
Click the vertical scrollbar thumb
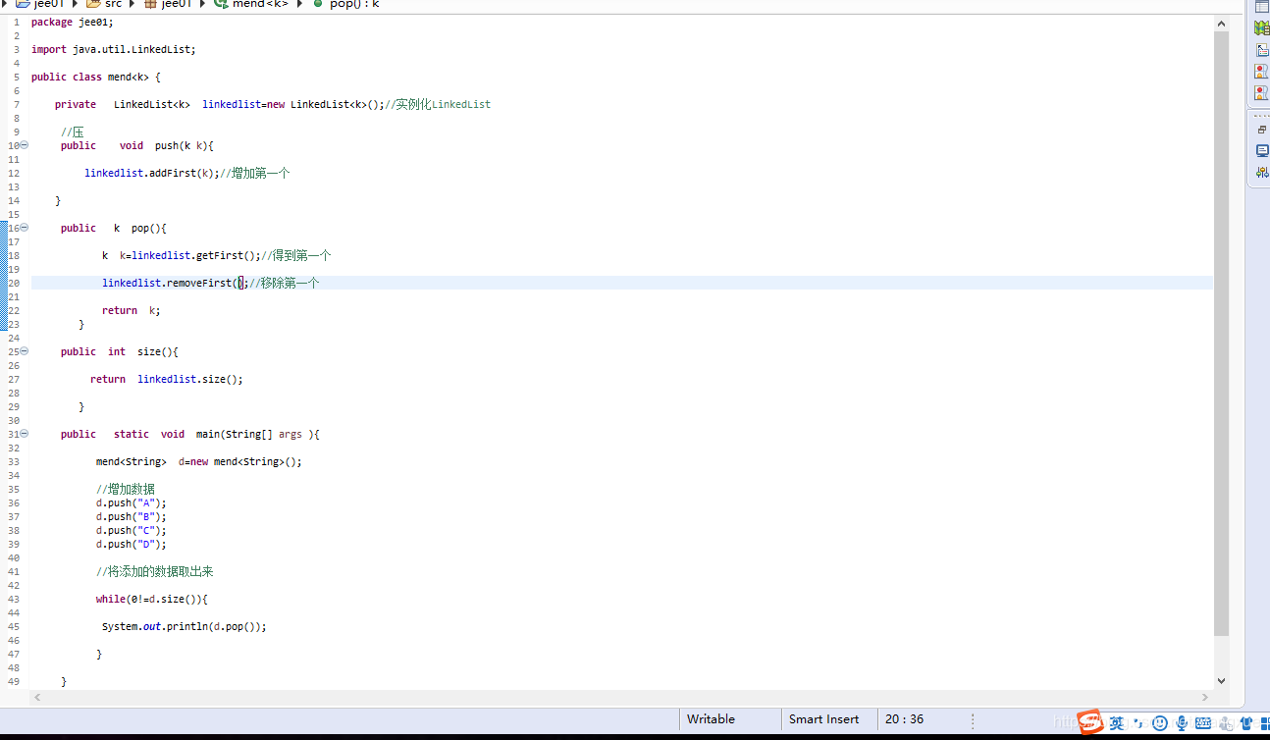click(1222, 334)
